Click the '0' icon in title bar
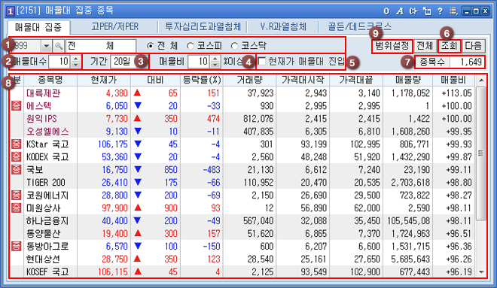497x288 pixels. (386, 11)
